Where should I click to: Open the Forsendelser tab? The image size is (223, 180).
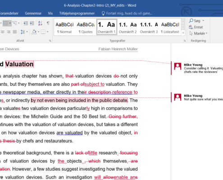[x=9, y=13]
